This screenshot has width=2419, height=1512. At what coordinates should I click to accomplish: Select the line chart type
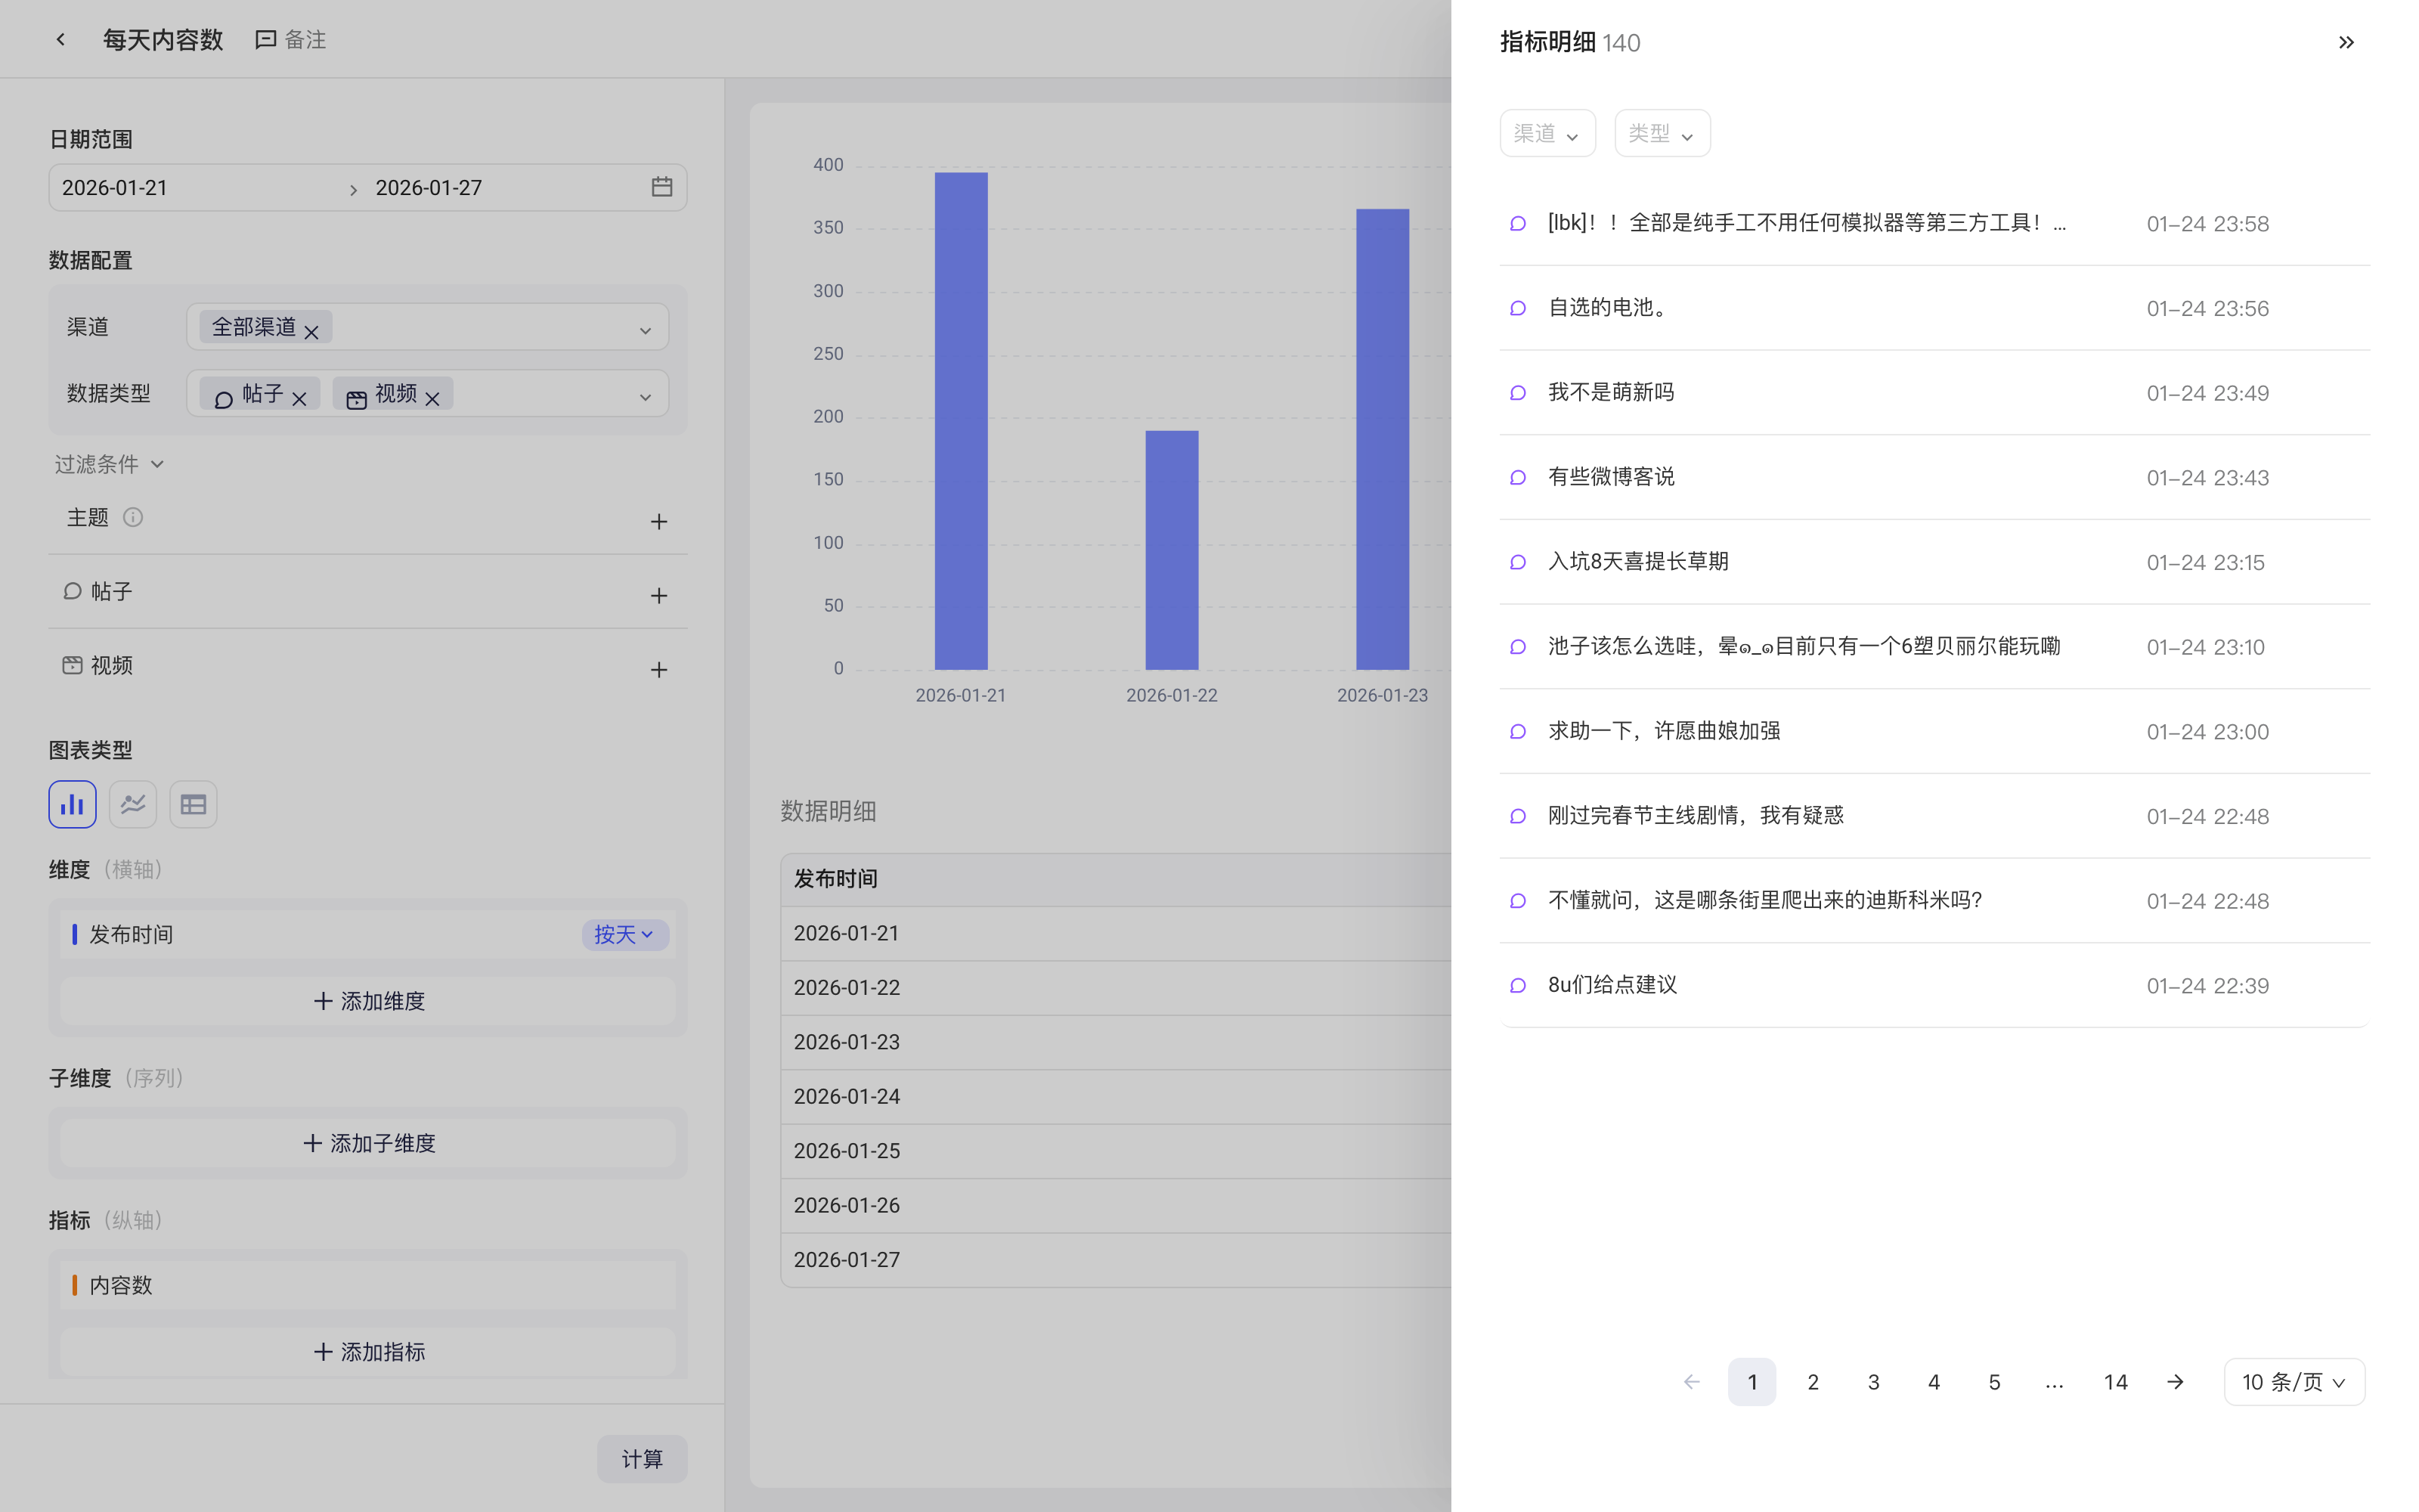[x=133, y=804]
